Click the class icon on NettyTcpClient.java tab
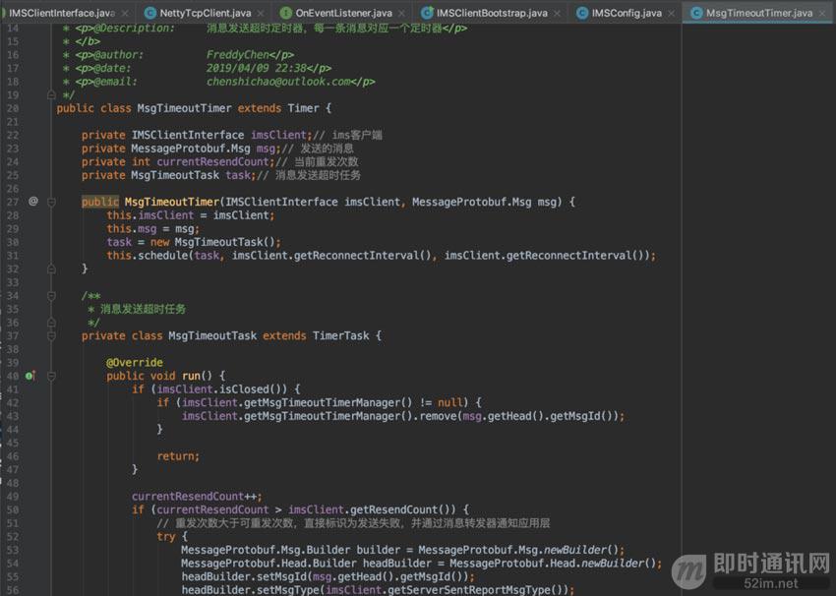836x596 pixels. 150,13
